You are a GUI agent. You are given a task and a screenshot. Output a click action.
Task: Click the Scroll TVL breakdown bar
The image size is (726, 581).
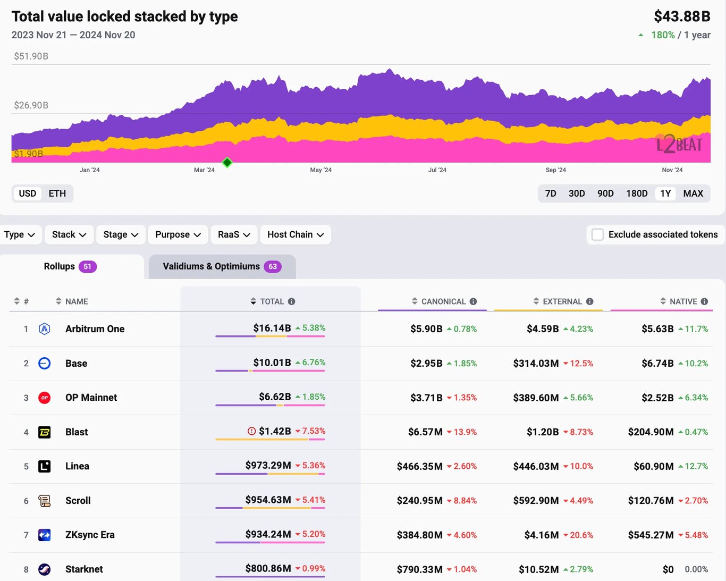click(270, 508)
